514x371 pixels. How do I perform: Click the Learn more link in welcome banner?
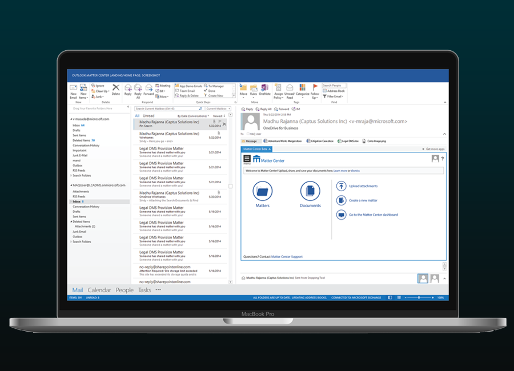point(340,171)
